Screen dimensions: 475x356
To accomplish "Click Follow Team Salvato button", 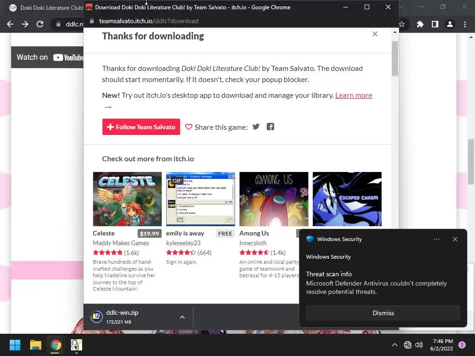I will click(x=141, y=127).
